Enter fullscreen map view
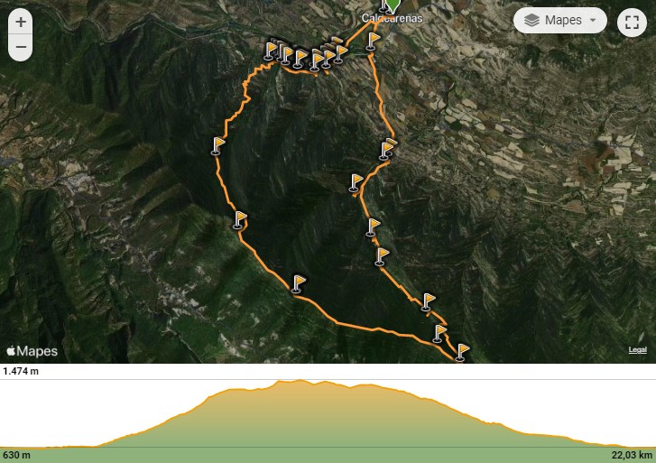The height and width of the screenshot is (463, 656). tap(632, 22)
